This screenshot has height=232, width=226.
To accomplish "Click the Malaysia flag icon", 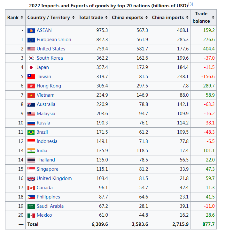I will coord(31,114).
